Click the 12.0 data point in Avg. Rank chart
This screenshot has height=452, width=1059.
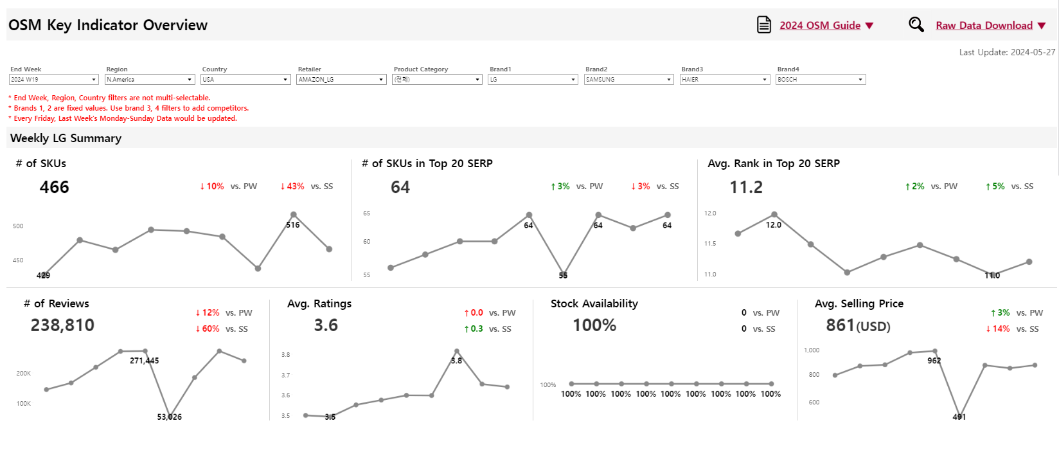point(774,215)
